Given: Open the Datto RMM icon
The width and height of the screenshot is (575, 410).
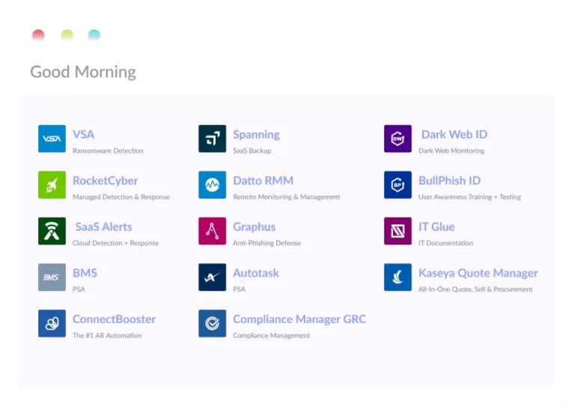Looking at the screenshot, I should point(212,185).
